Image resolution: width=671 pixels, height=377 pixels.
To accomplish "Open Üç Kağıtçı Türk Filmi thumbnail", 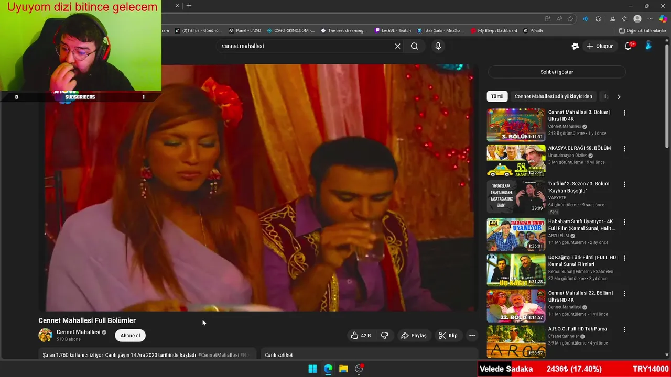I will 516,270.
